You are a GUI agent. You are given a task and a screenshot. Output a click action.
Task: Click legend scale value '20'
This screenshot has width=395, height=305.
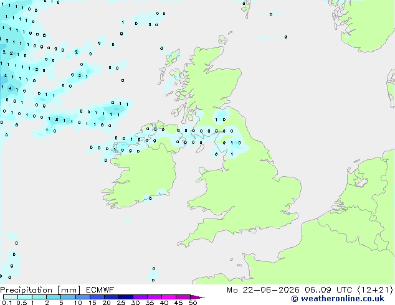[107, 303]
